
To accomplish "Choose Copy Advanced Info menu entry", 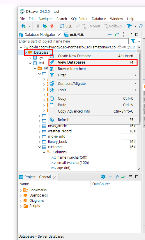I will pyautogui.click(x=94, y=111).
